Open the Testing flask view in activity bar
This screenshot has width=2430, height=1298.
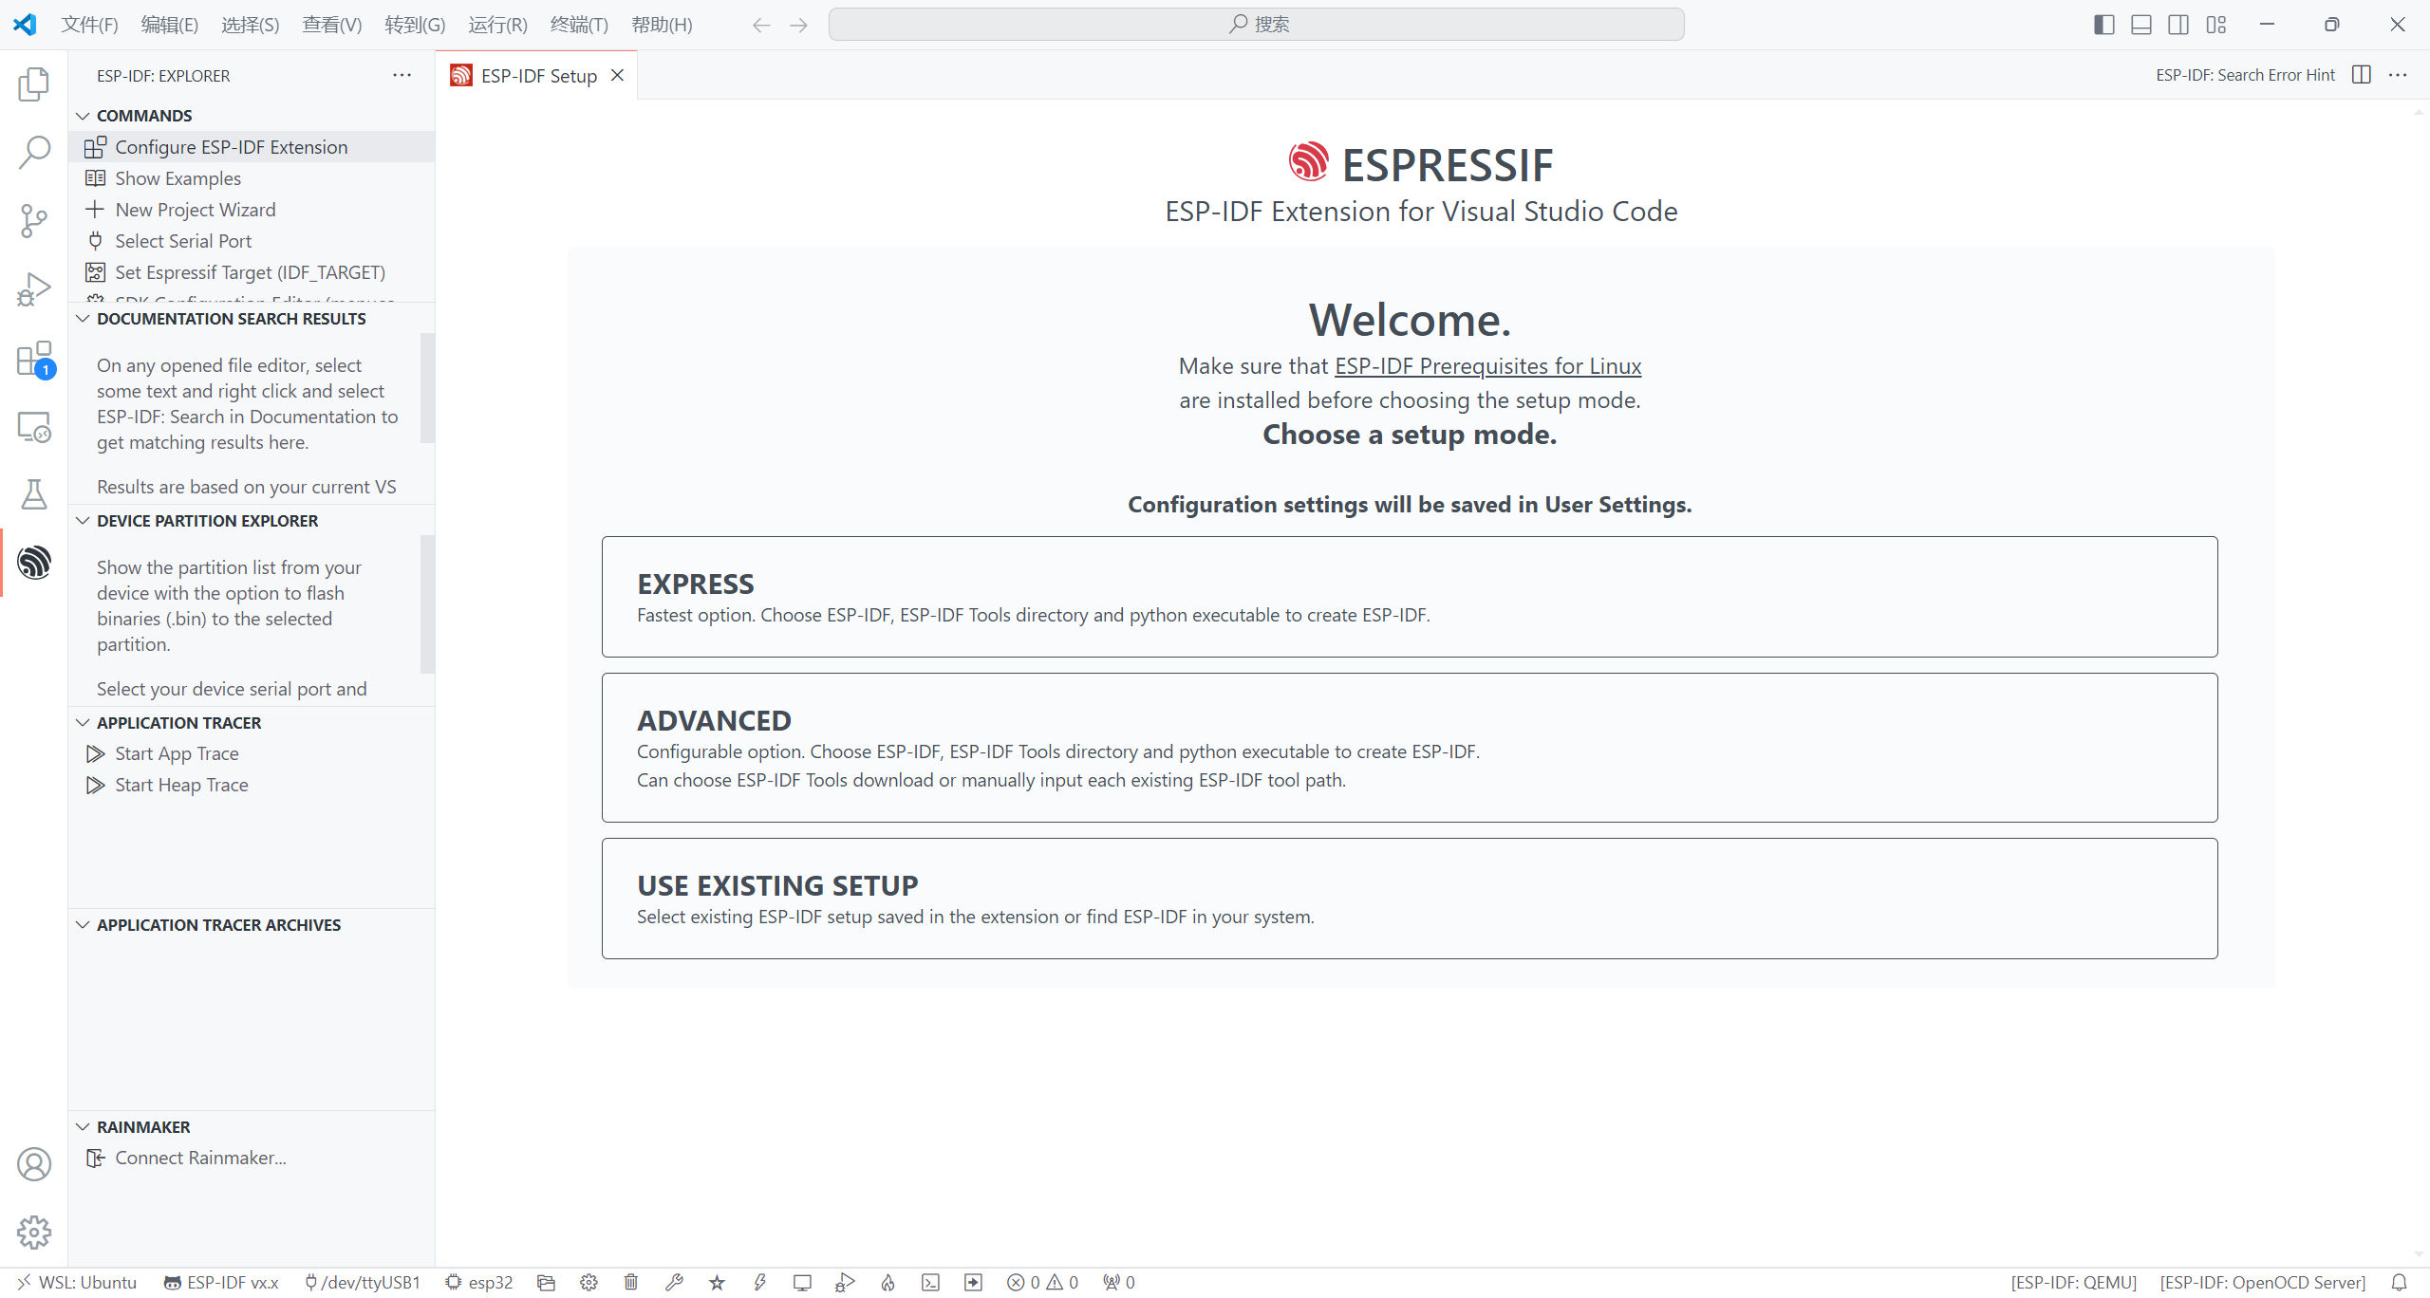tap(34, 493)
